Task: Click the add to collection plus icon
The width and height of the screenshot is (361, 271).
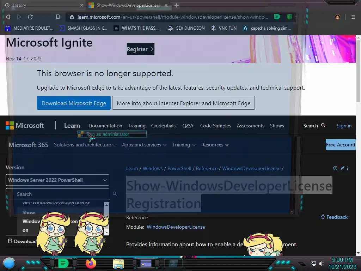Action: (x=335, y=168)
